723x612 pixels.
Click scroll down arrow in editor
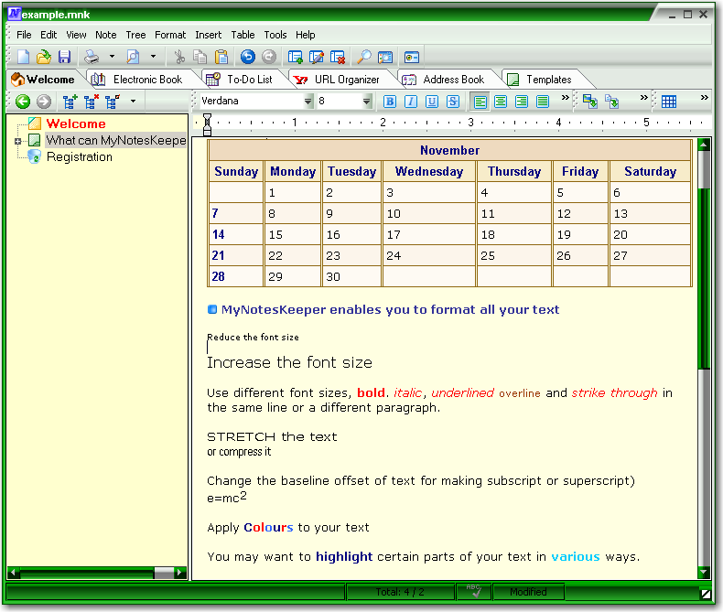tap(704, 573)
